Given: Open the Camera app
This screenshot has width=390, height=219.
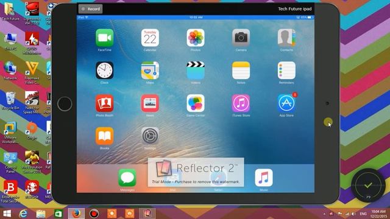Looking at the screenshot, I should point(241,38).
